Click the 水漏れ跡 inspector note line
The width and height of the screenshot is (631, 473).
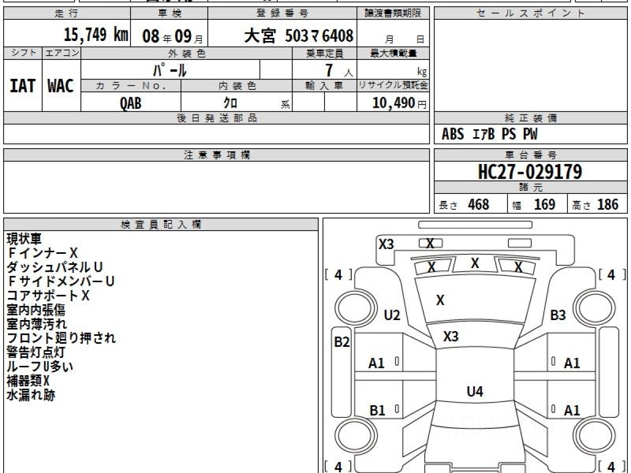(x=30, y=395)
